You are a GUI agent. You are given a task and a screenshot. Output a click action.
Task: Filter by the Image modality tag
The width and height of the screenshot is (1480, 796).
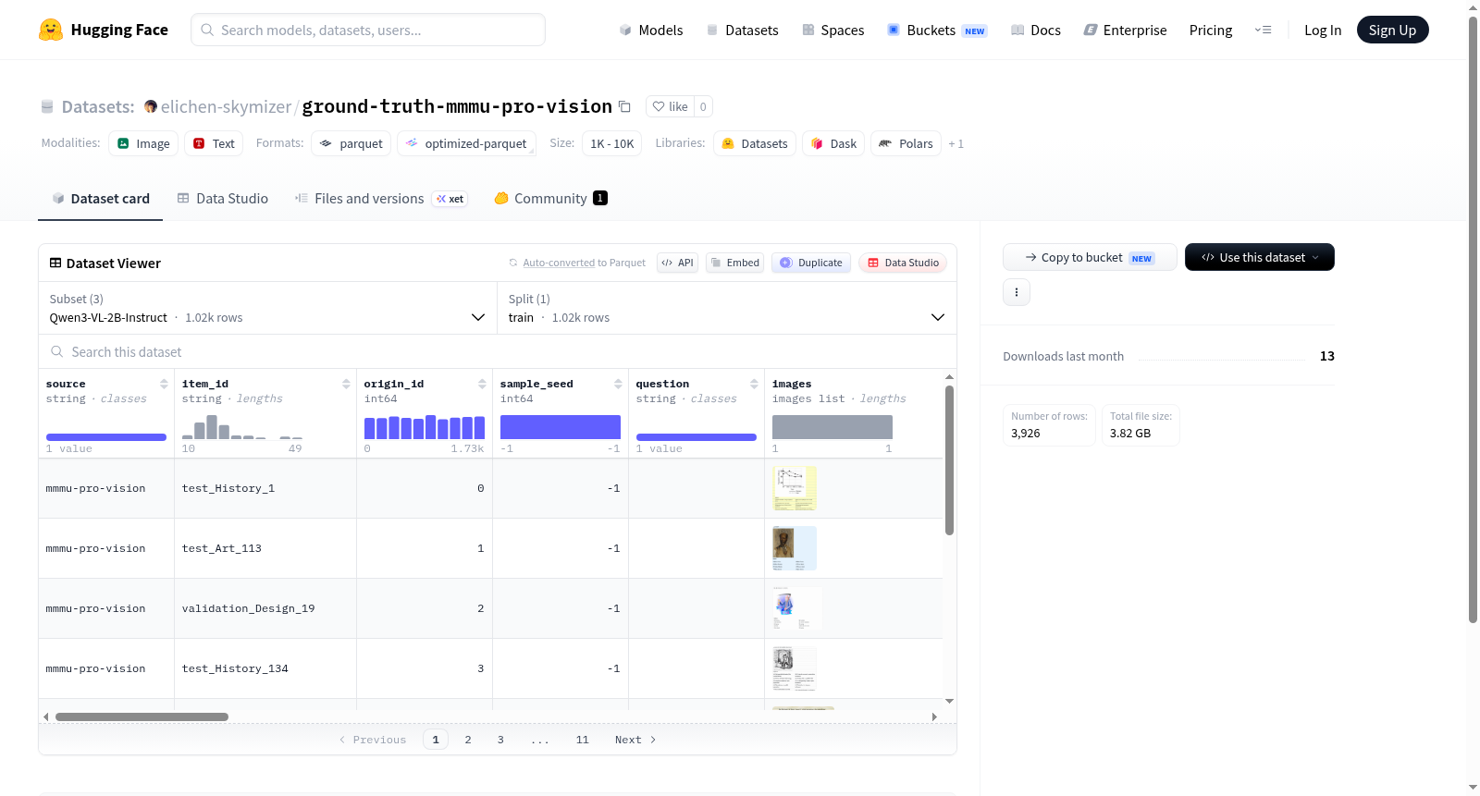[143, 143]
